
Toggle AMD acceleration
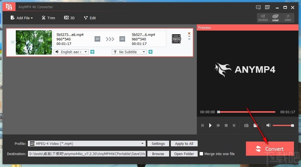288,18
